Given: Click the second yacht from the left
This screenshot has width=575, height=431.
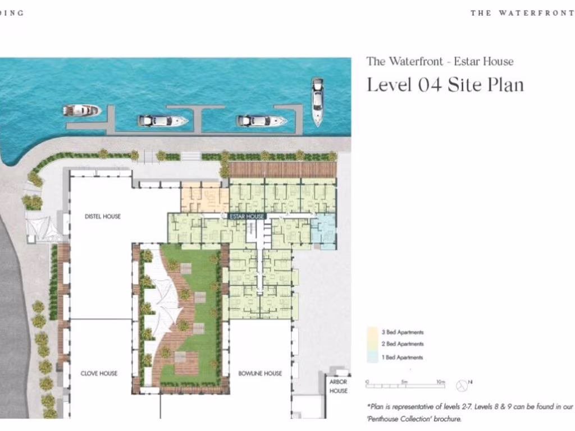Looking at the screenshot, I should pos(163,121).
